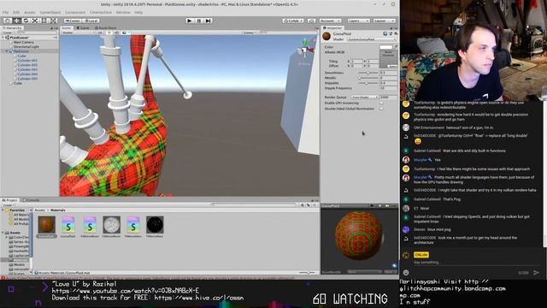547x308 pixels.
Task: Select the Scale tool
Action: coord(35,21)
